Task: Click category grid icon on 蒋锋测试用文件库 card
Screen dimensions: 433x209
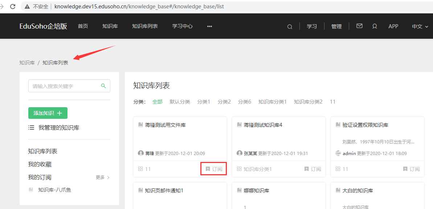Action: [140, 169]
